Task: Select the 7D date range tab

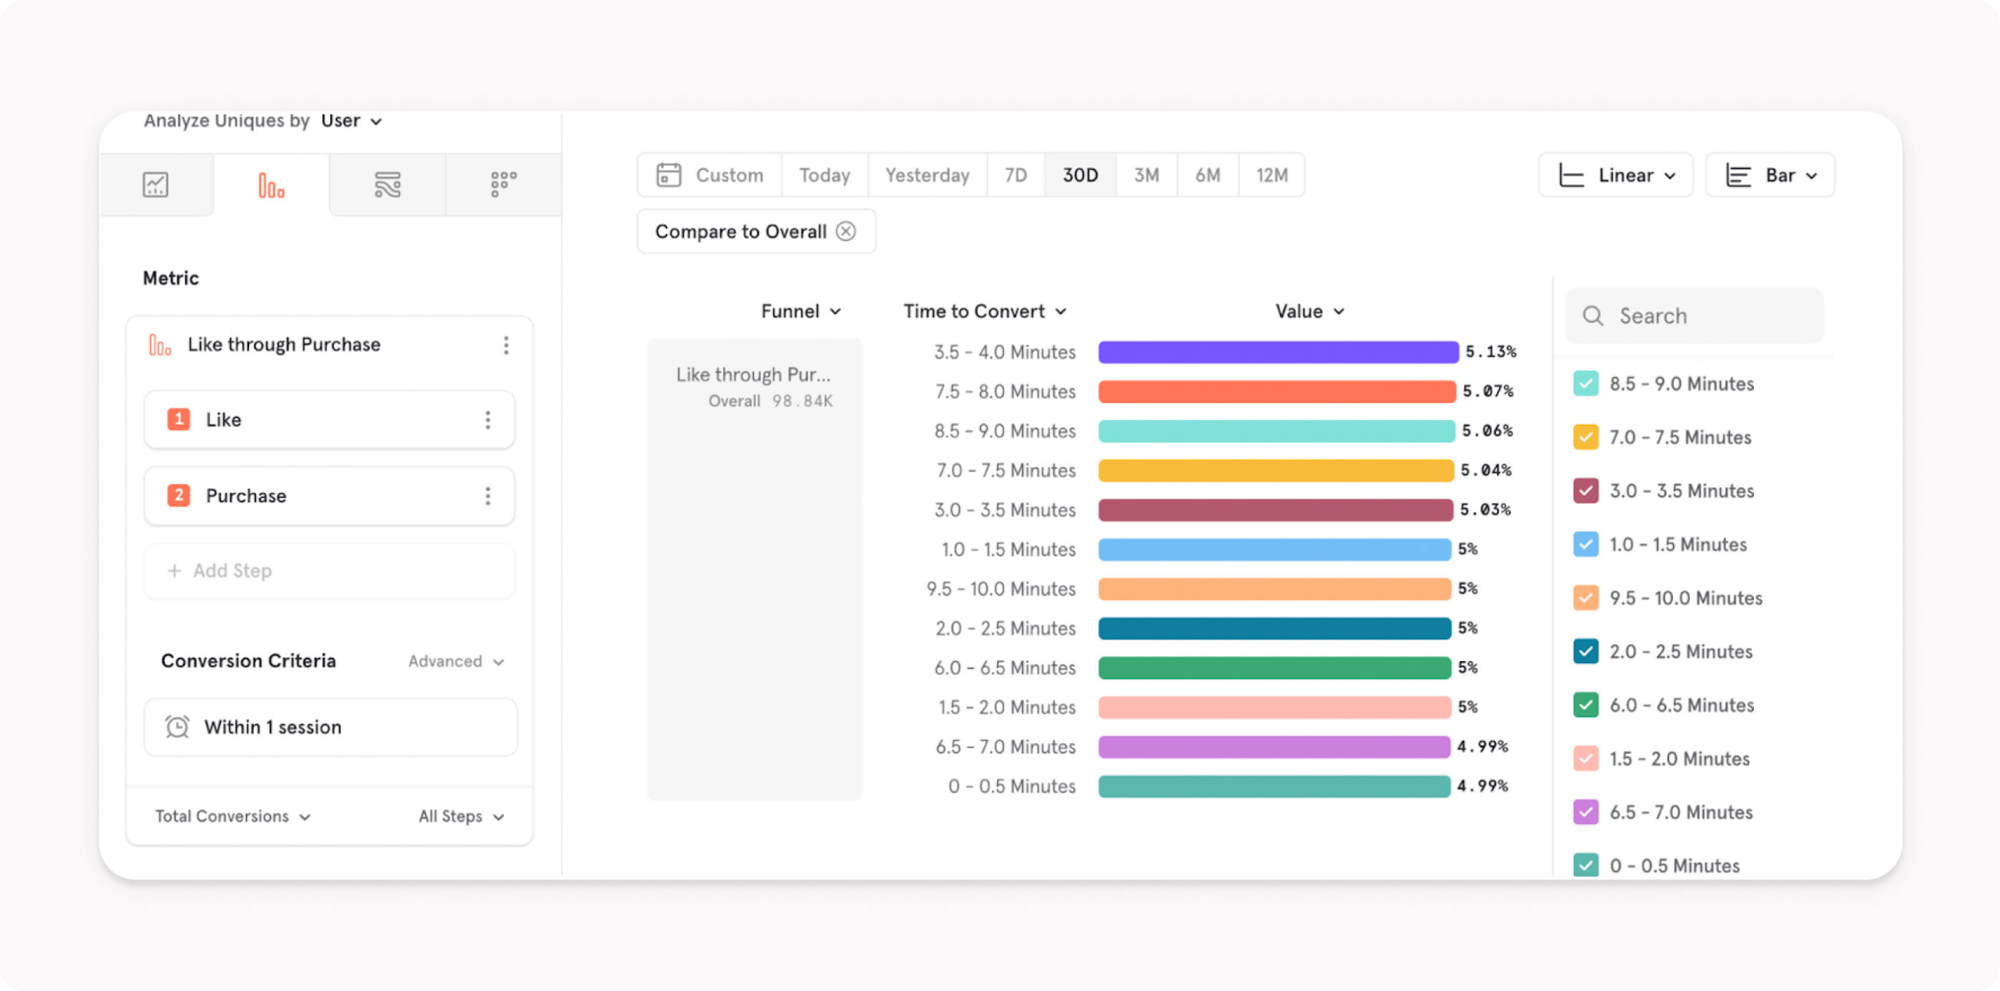Action: [1015, 175]
